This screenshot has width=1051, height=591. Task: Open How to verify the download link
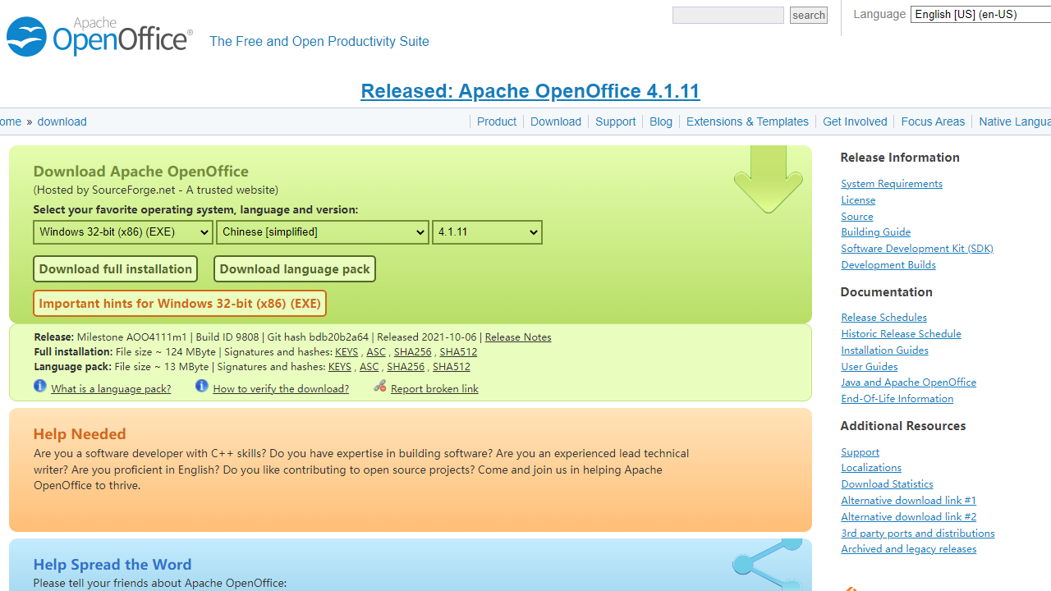281,389
